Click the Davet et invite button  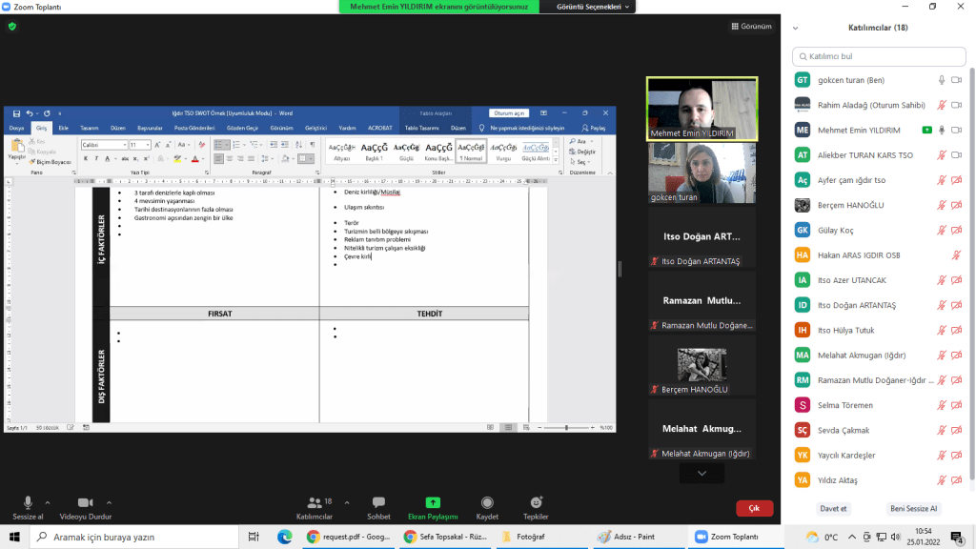(x=832, y=508)
